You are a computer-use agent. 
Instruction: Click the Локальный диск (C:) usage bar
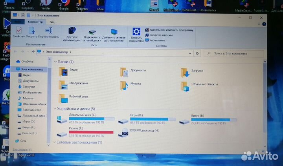point(92,119)
